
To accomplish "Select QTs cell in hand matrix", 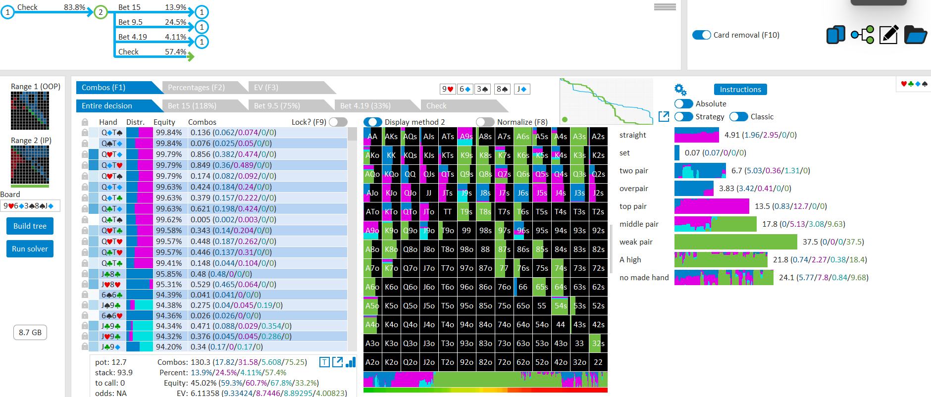I will pyautogui.click(x=448, y=174).
